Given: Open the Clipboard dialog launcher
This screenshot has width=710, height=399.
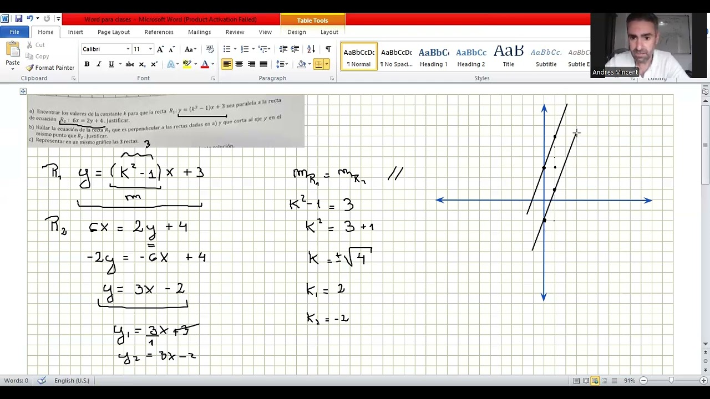Looking at the screenshot, I should (x=73, y=79).
